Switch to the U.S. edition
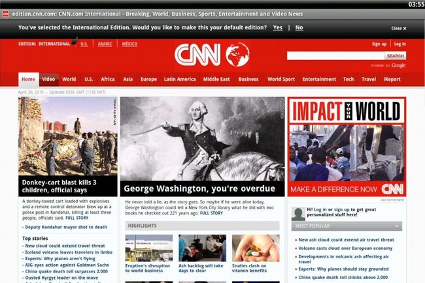425x283 pixels. click(x=84, y=44)
